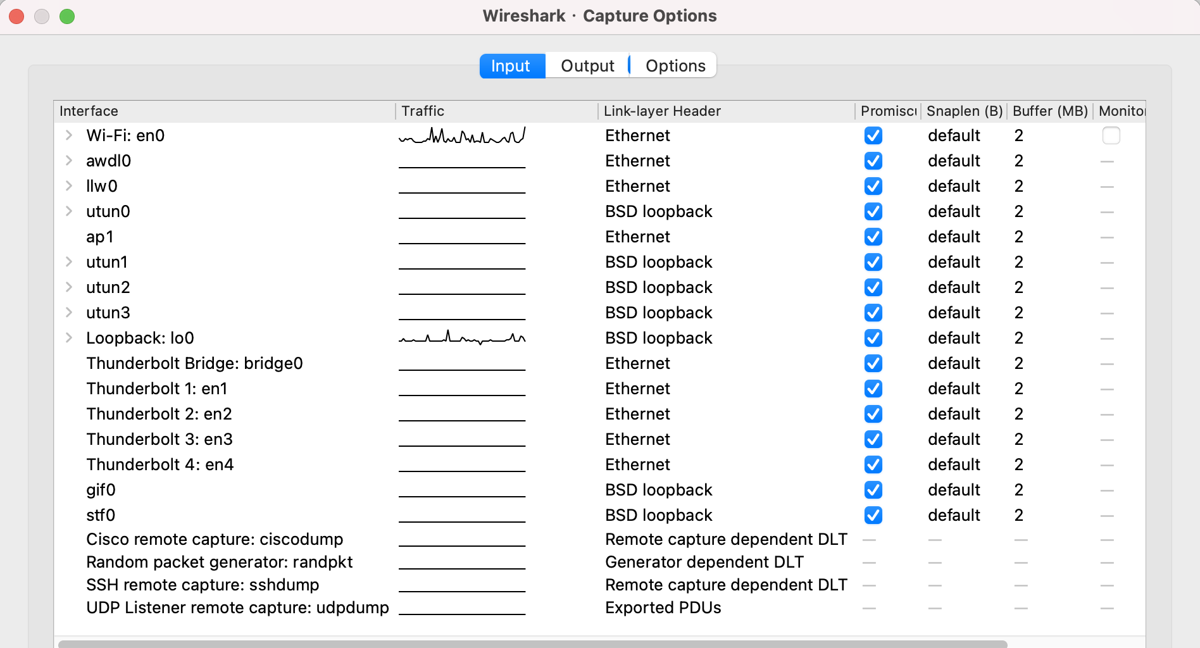The image size is (1200, 648).
Task: Sort by the Interface column header
Action: [x=225, y=111]
